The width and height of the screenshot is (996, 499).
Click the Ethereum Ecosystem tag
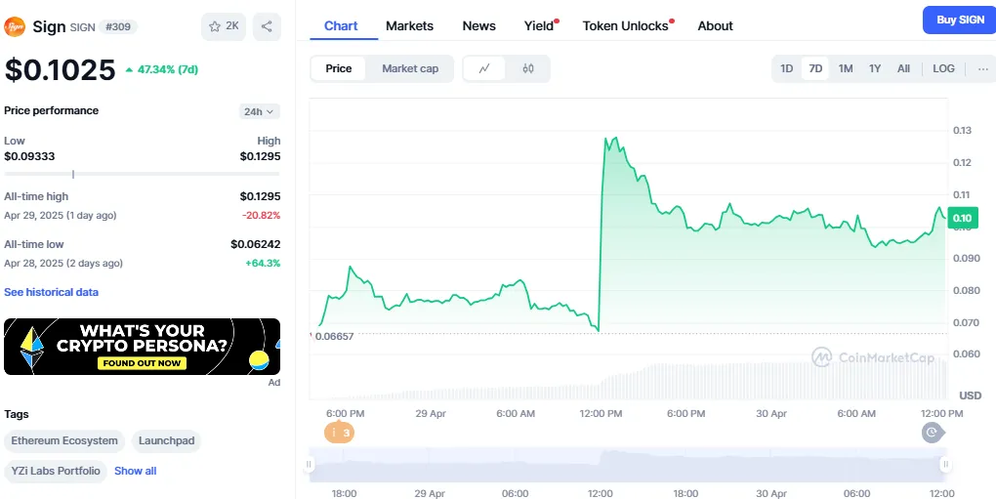tap(64, 440)
